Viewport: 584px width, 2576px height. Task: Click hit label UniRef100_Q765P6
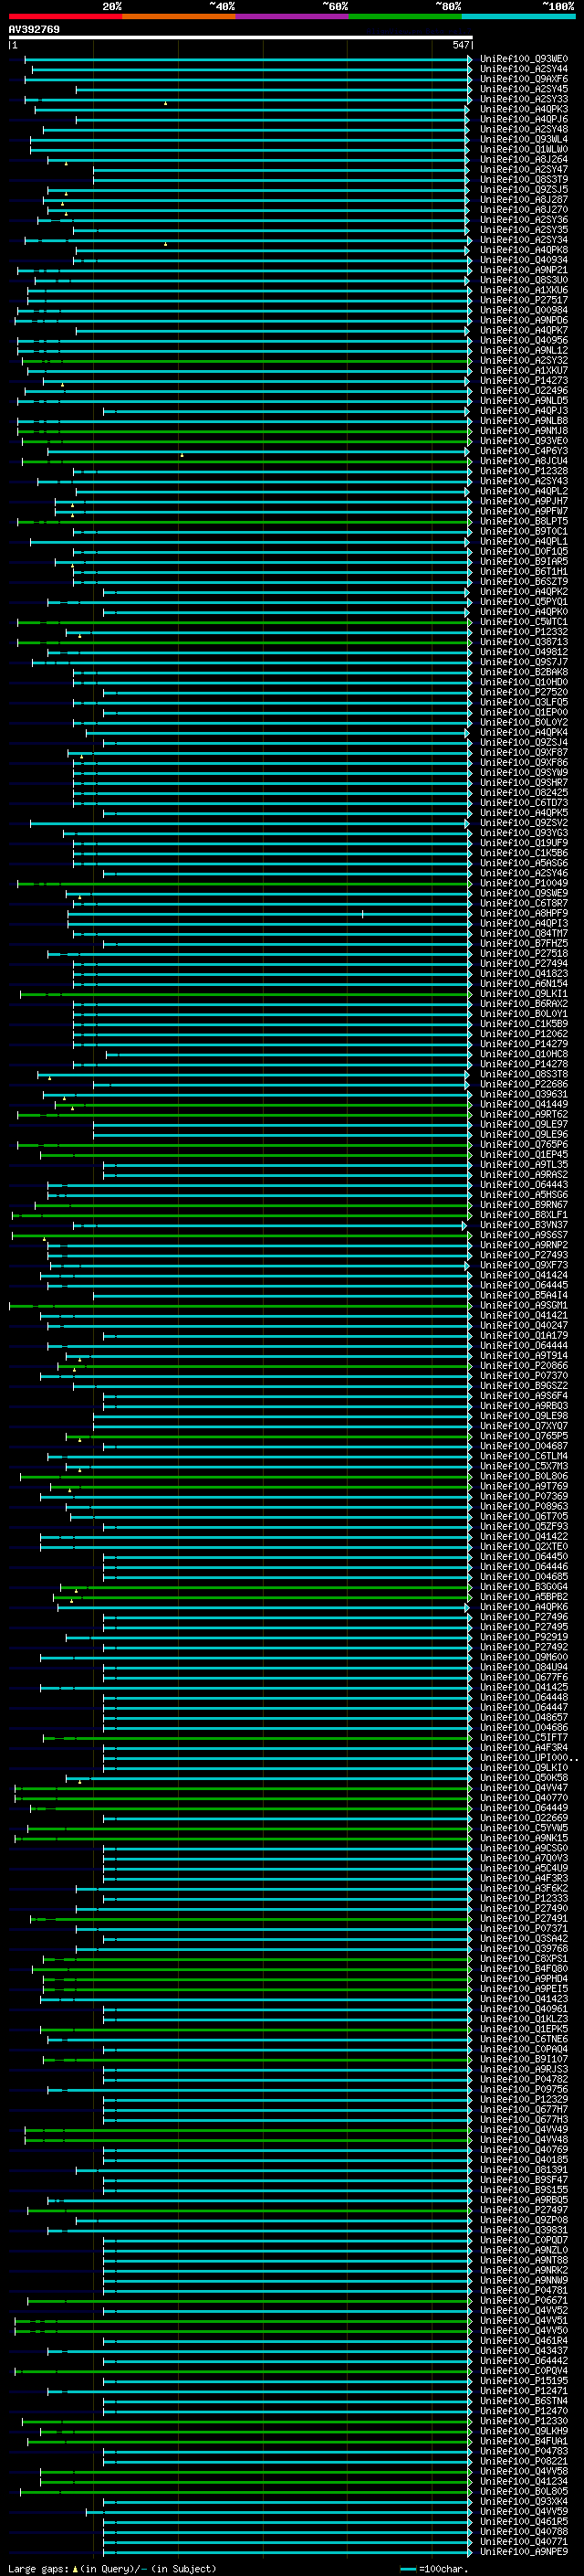pos(523,1145)
